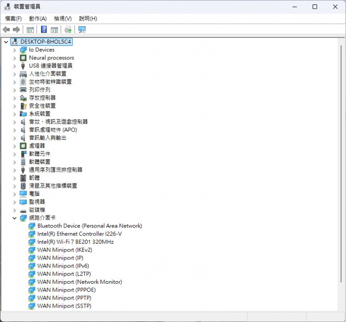Expand the 通用序列匯流排控制器 category
Image resolution: width=346 pixels, height=322 pixels.
(14, 170)
